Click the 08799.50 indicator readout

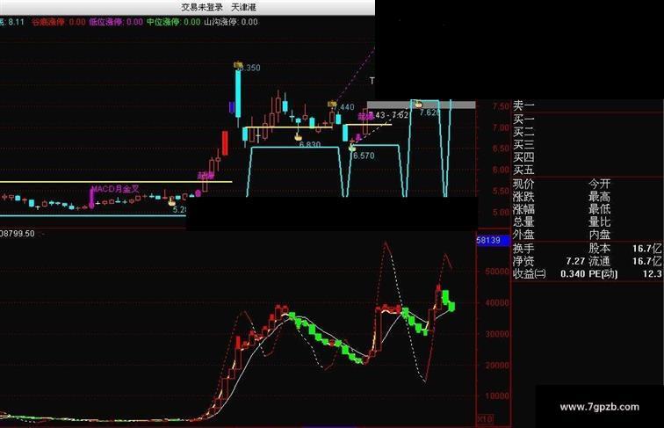[x=18, y=234]
